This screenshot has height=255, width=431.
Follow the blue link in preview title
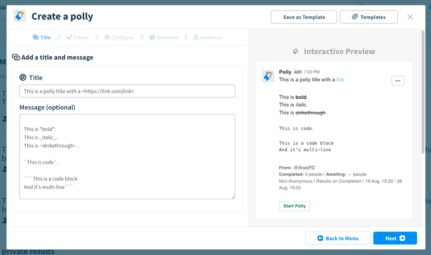point(340,79)
